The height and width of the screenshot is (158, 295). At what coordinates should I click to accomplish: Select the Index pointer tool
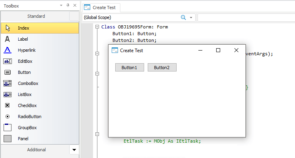coord(23,28)
